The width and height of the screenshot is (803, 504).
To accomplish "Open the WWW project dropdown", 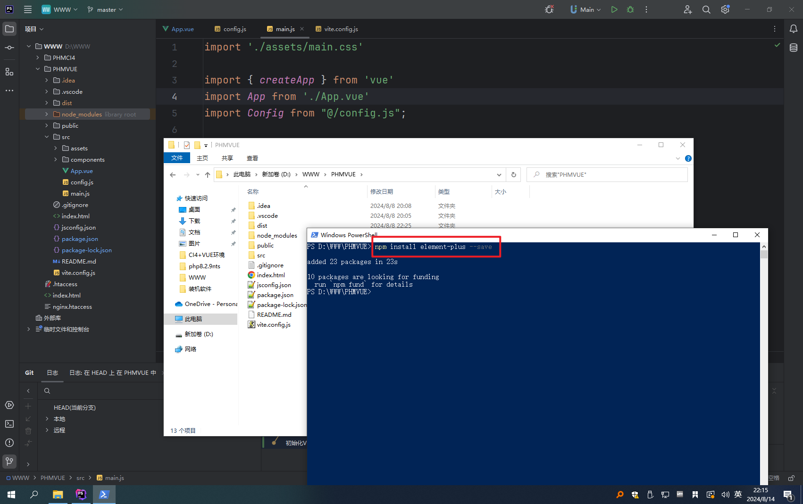I will [59, 9].
